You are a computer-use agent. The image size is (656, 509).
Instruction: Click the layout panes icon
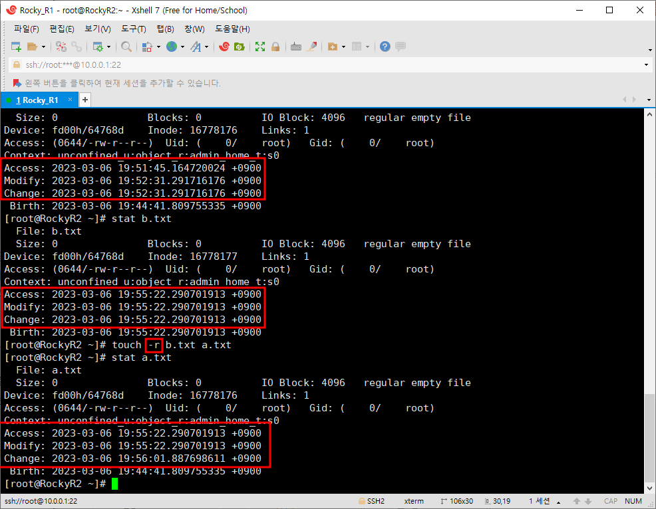click(x=357, y=47)
